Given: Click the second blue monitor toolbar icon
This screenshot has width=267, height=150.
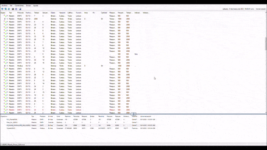Looking at the screenshot, I should (x=6, y=9).
